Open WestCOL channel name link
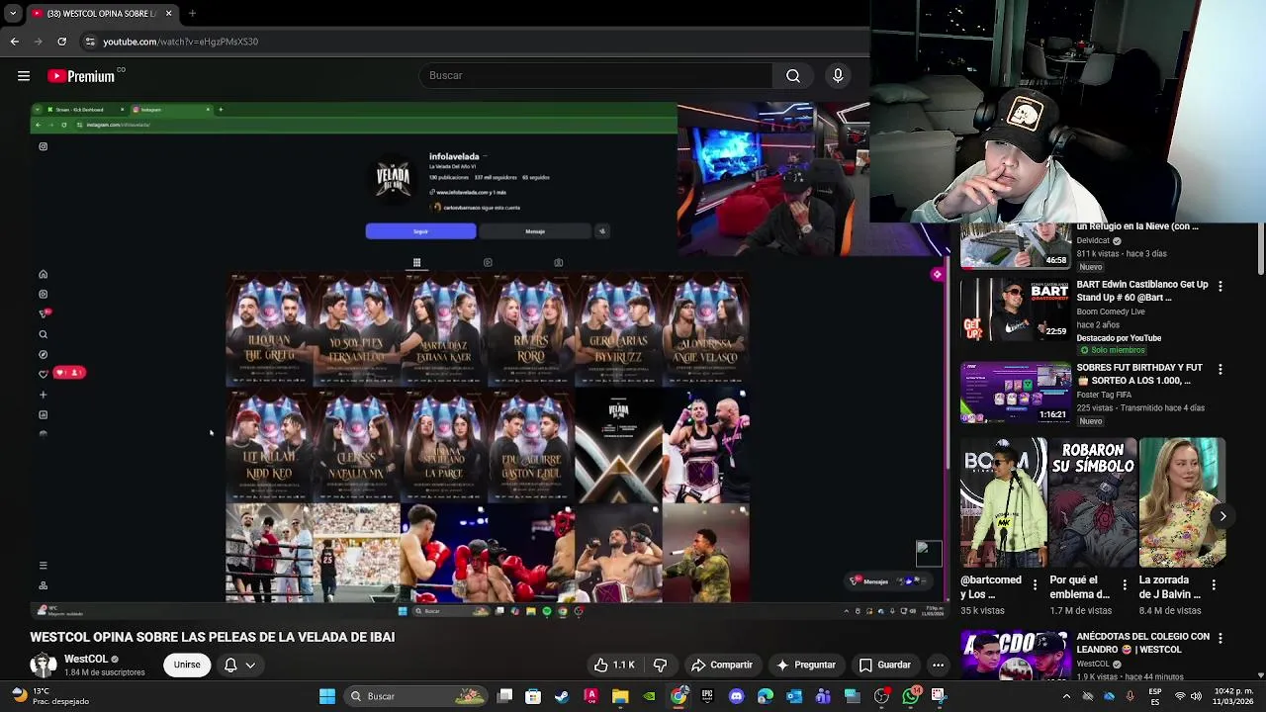 point(86,659)
